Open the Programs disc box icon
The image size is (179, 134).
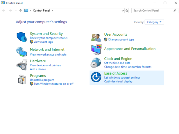[22, 79]
